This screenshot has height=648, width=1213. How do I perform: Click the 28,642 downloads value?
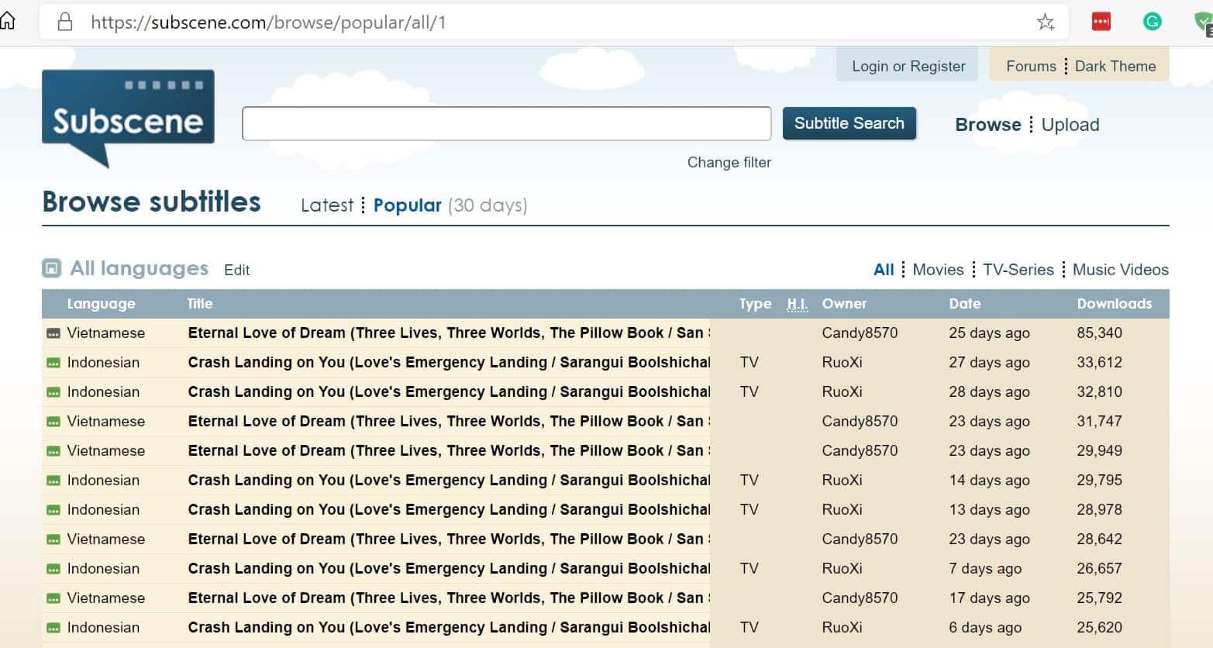1099,539
